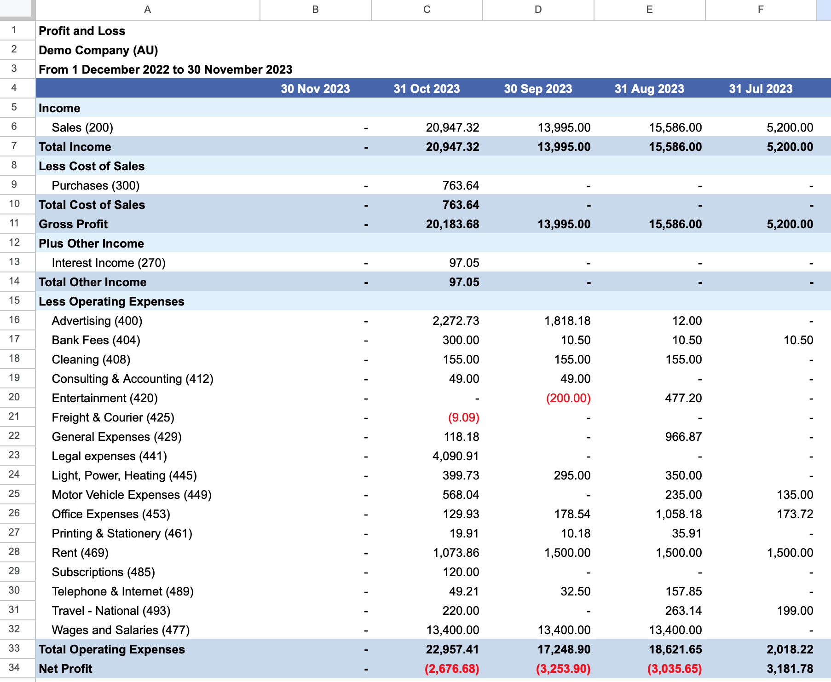
Task: Click the 'Less Cost of Sales' label
Action: (92, 166)
